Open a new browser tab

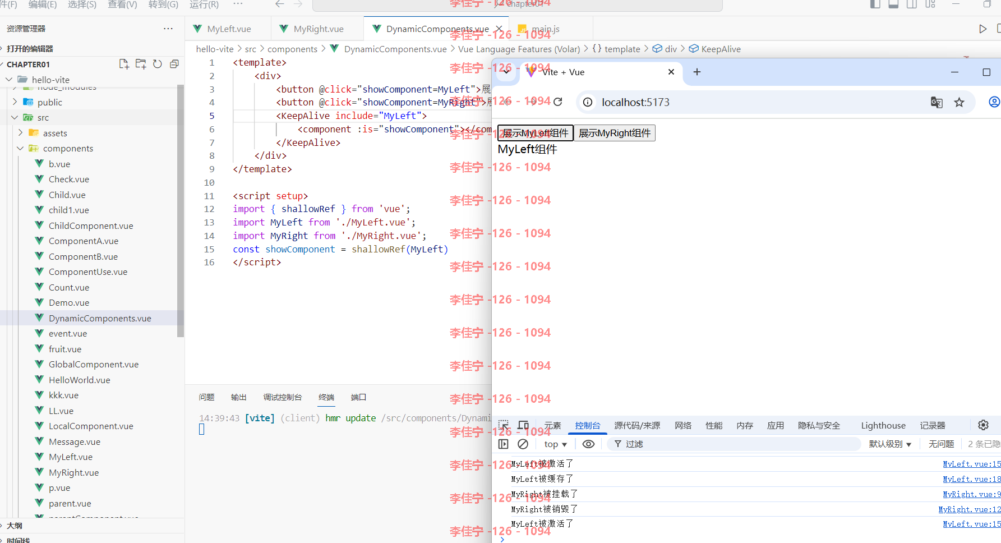pyautogui.click(x=697, y=72)
